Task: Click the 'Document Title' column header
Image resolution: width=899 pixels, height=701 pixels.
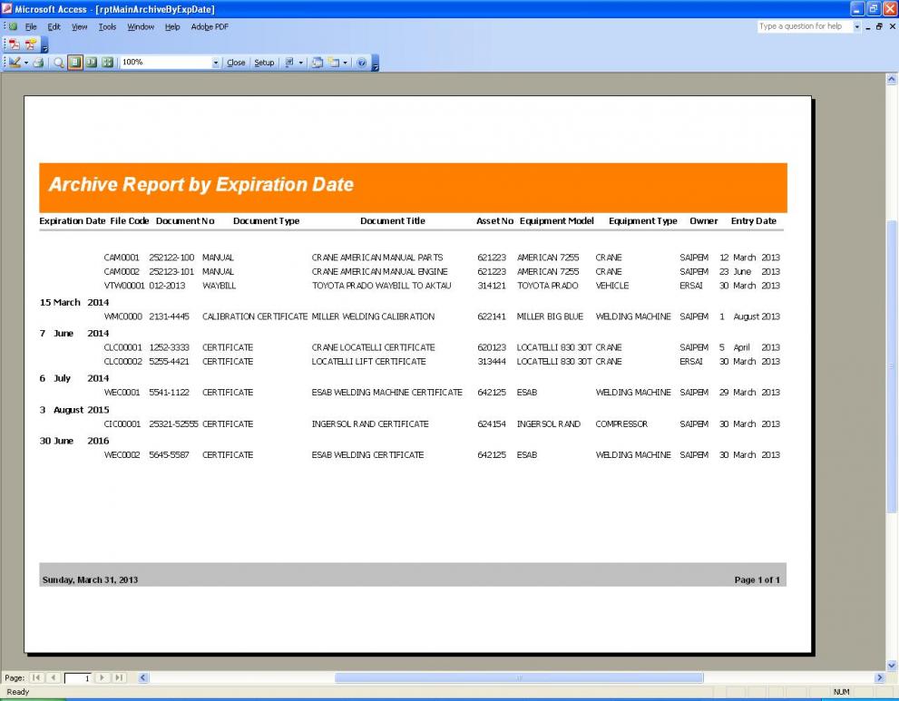Action: (x=393, y=220)
